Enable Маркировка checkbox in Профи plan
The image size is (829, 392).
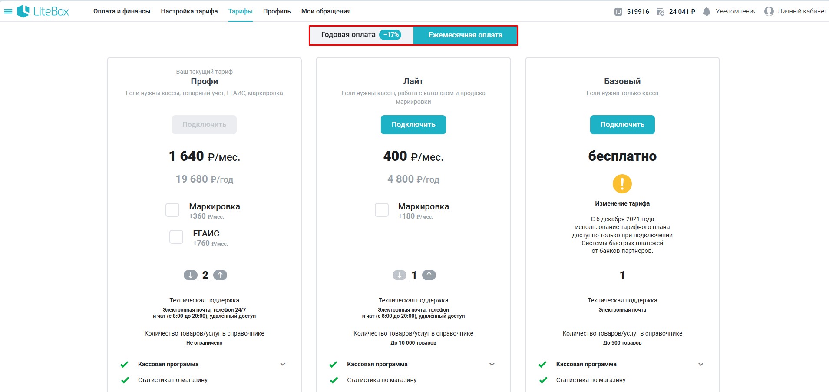click(x=172, y=210)
